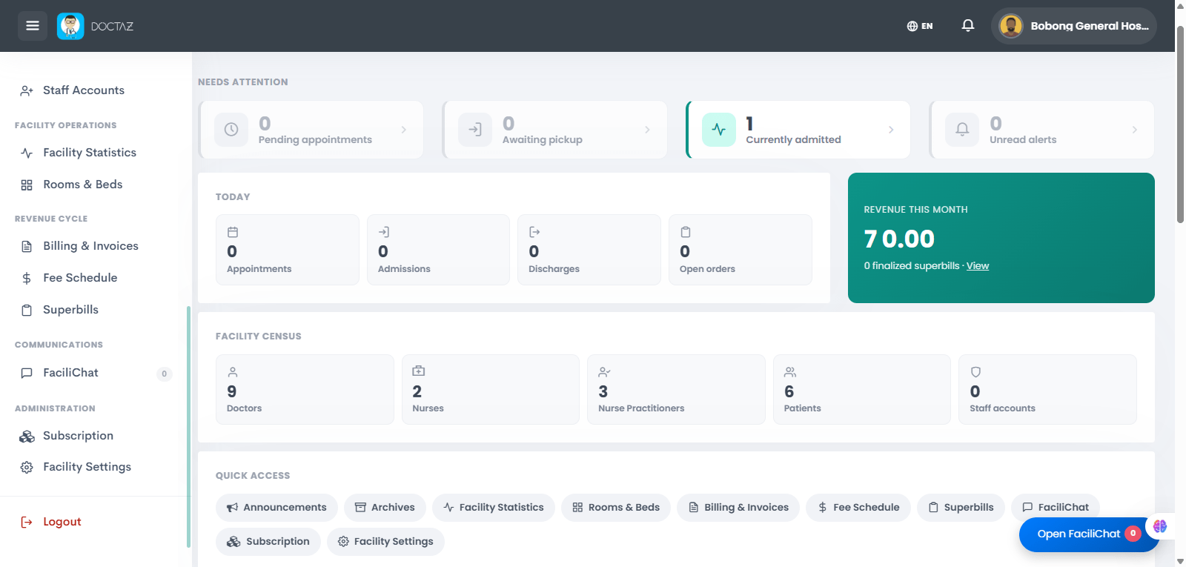The height and width of the screenshot is (567, 1186).
Task: Click the Doctors census tile icon
Action: click(233, 372)
